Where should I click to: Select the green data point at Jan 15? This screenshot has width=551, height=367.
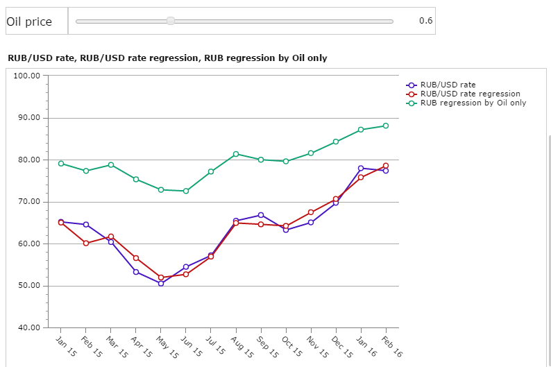[x=61, y=164]
